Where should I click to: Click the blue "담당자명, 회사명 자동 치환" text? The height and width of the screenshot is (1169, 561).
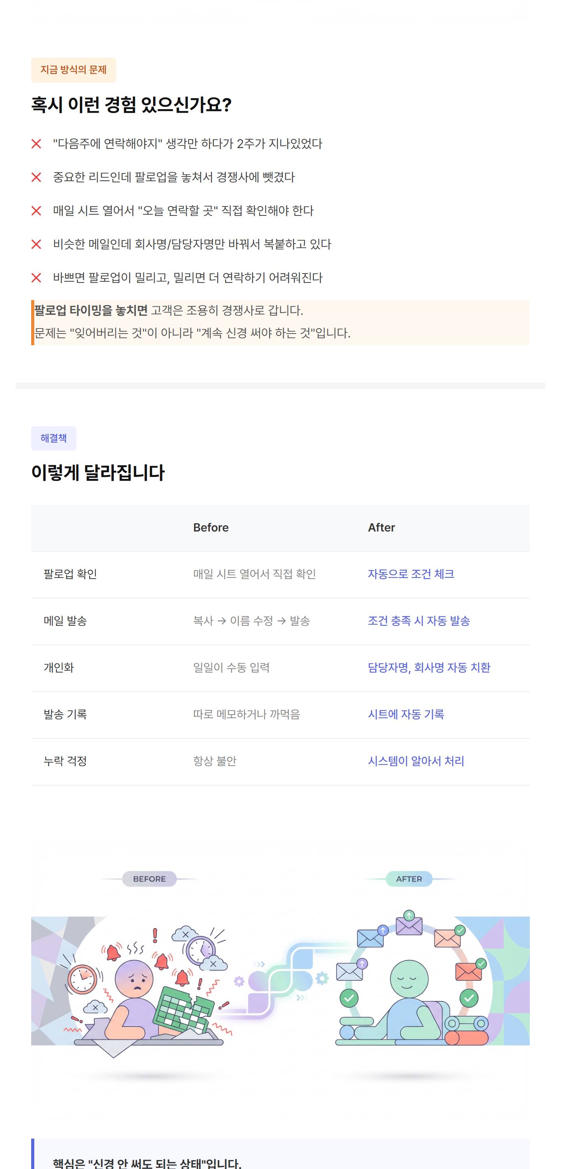click(429, 667)
